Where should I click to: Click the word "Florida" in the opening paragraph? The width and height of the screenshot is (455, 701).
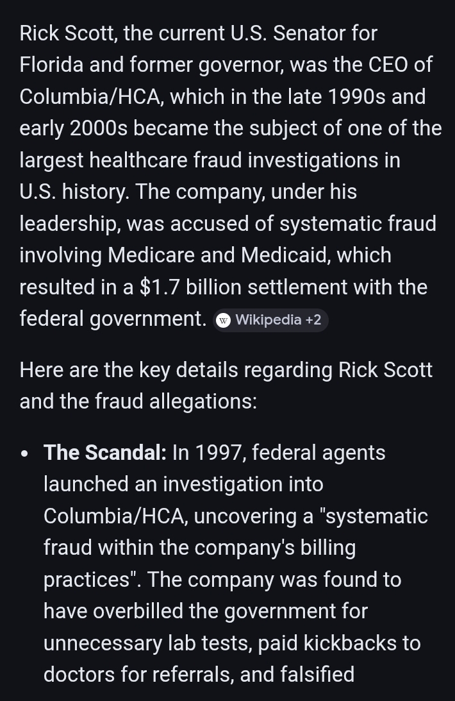point(52,65)
